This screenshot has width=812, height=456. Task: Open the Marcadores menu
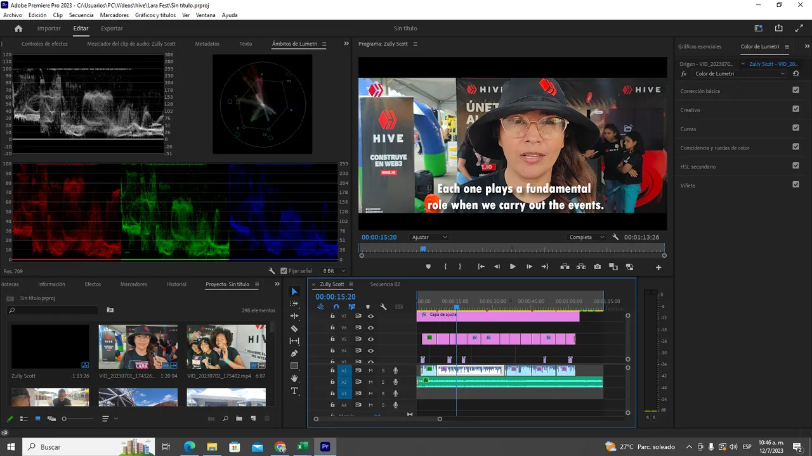(x=114, y=15)
